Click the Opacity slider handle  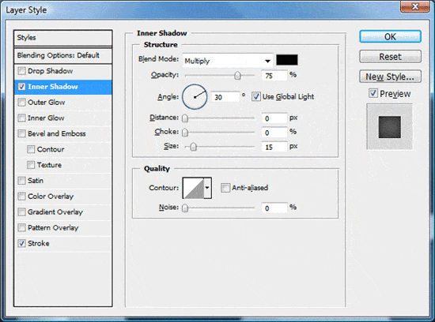[x=237, y=75]
